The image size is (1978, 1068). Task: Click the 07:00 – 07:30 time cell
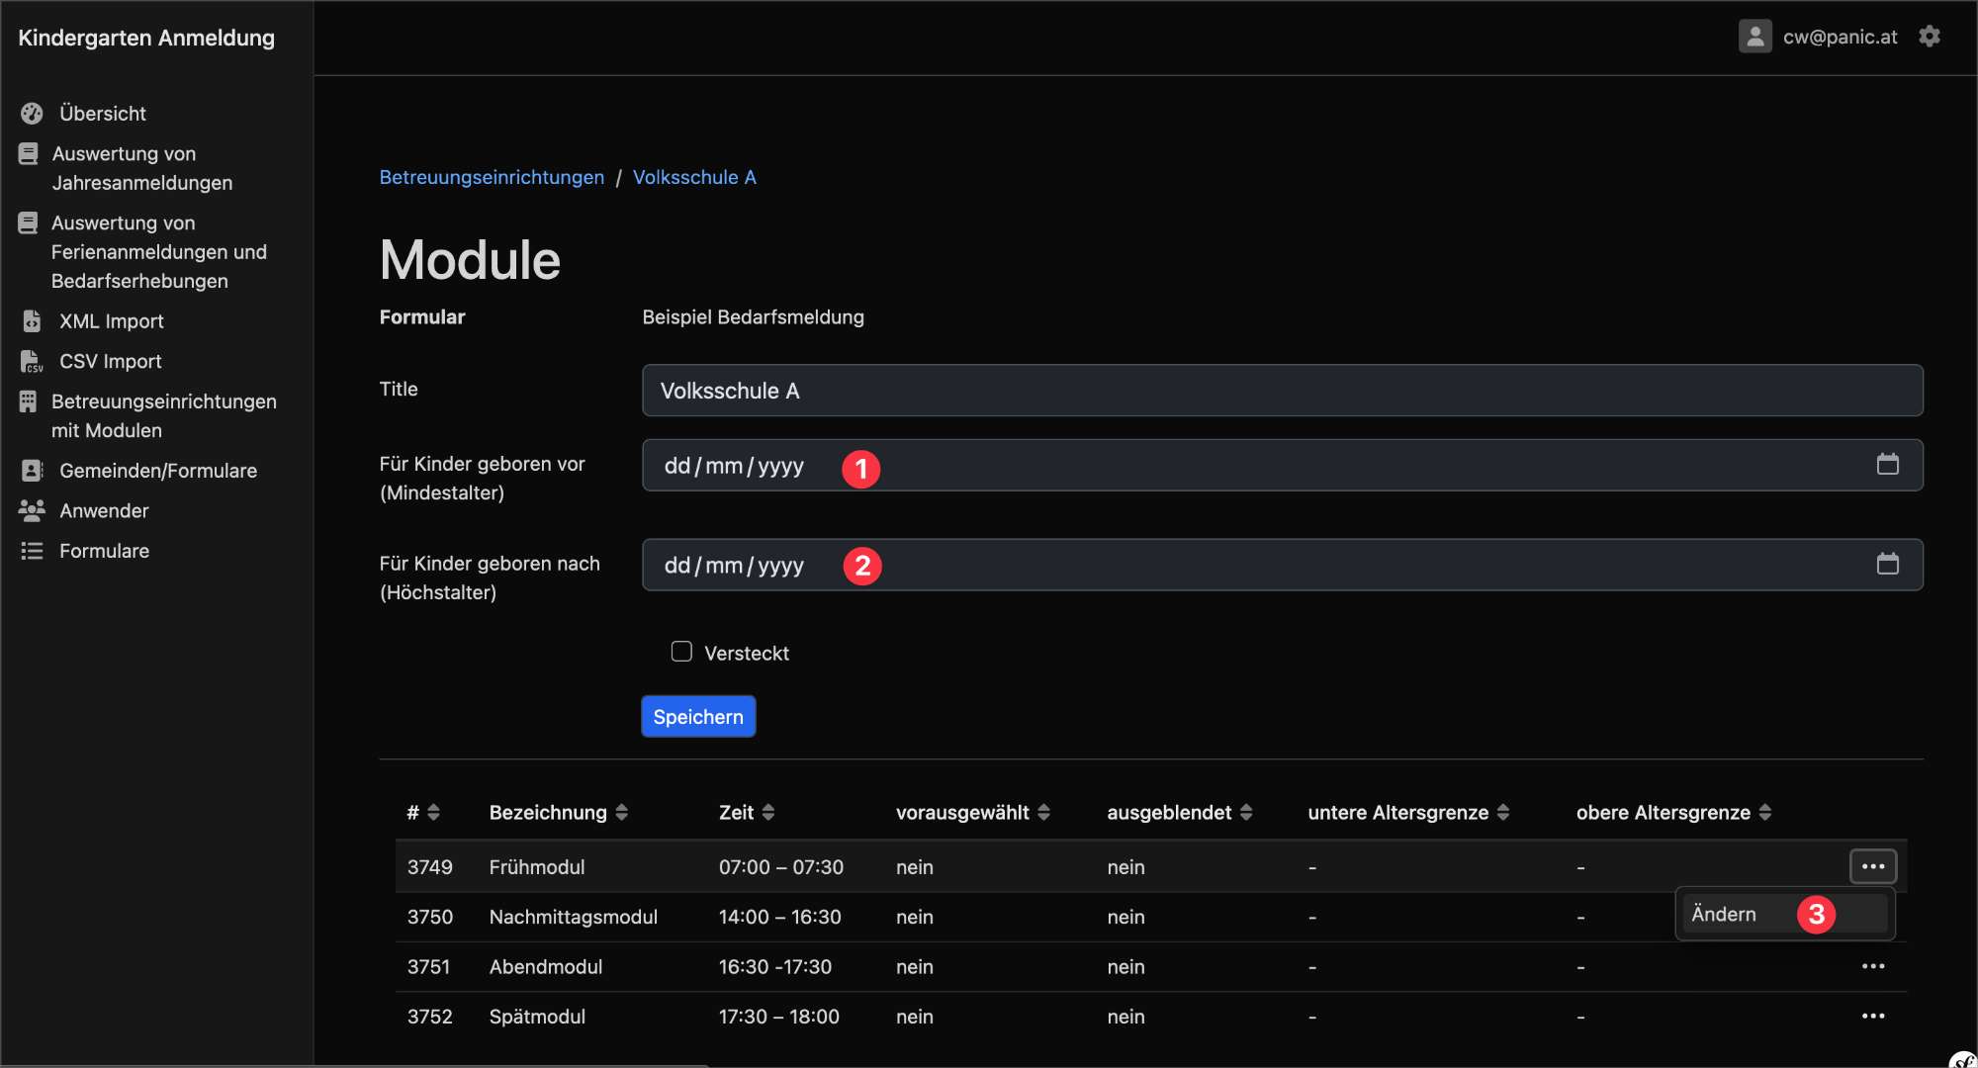click(x=781, y=867)
